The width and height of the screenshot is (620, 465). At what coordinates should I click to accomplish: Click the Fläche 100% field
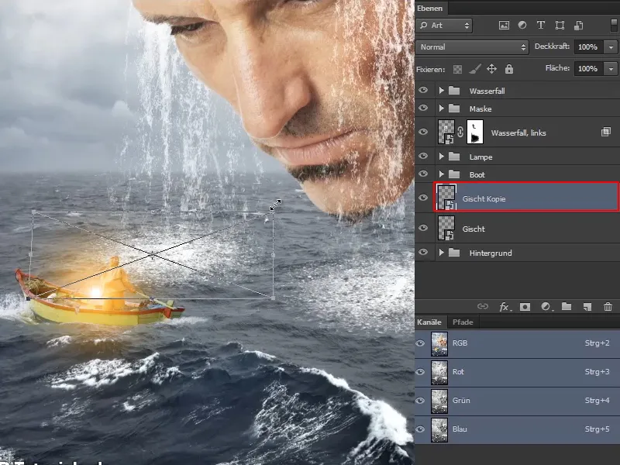click(588, 69)
